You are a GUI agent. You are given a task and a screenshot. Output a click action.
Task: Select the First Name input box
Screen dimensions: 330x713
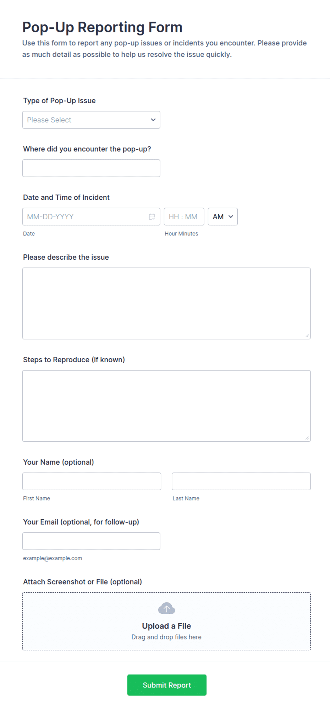(92, 481)
